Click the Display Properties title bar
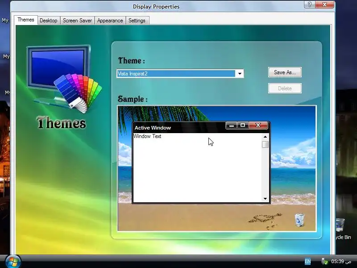 pyautogui.click(x=156, y=7)
